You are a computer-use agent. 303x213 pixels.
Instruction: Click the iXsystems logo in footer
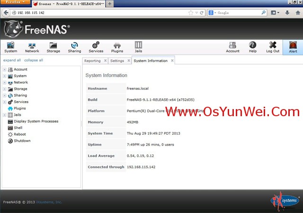[x=285, y=201]
